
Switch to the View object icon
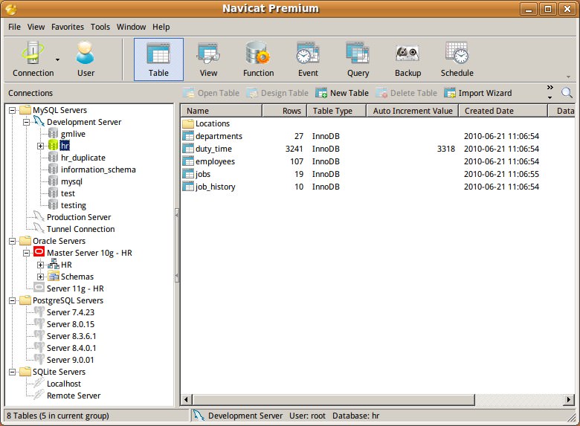[x=208, y=59]
